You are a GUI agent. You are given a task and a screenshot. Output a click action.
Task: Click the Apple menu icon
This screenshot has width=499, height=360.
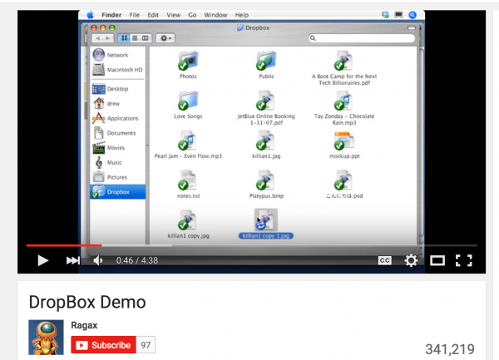tap(90, 15)
